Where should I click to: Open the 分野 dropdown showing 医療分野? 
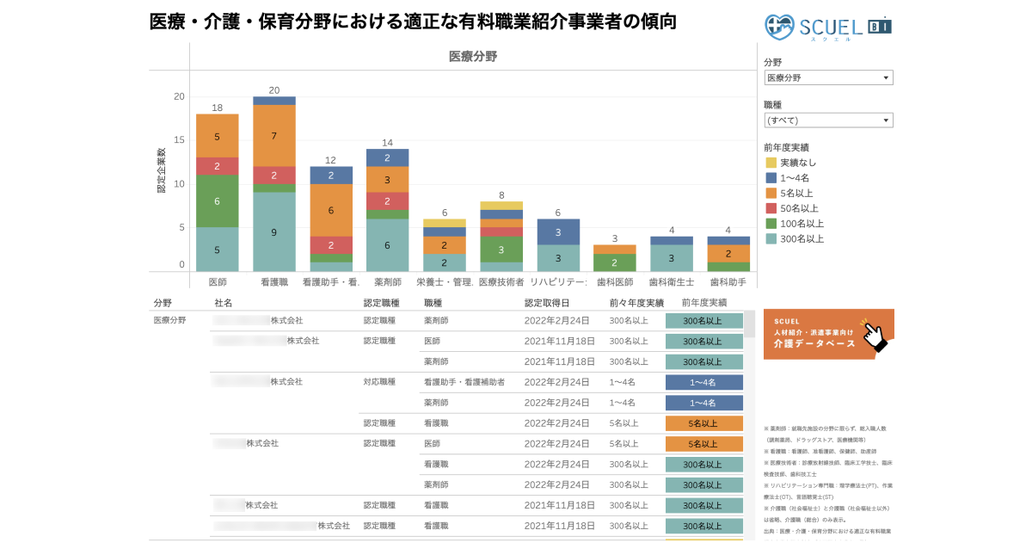[x=828, y=78]
